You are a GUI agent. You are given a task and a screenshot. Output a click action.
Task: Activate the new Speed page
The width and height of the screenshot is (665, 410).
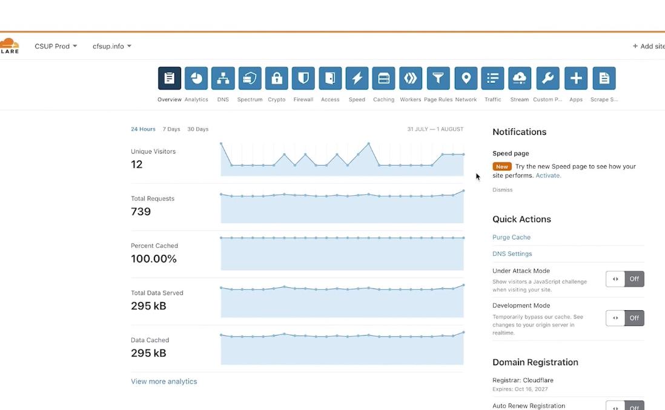[x=548, y=175]
